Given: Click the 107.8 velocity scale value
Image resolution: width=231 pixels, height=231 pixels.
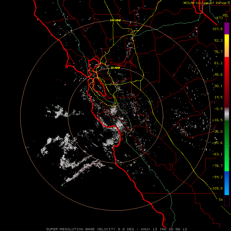Looking at the screenshot, I should pos(217,29).
